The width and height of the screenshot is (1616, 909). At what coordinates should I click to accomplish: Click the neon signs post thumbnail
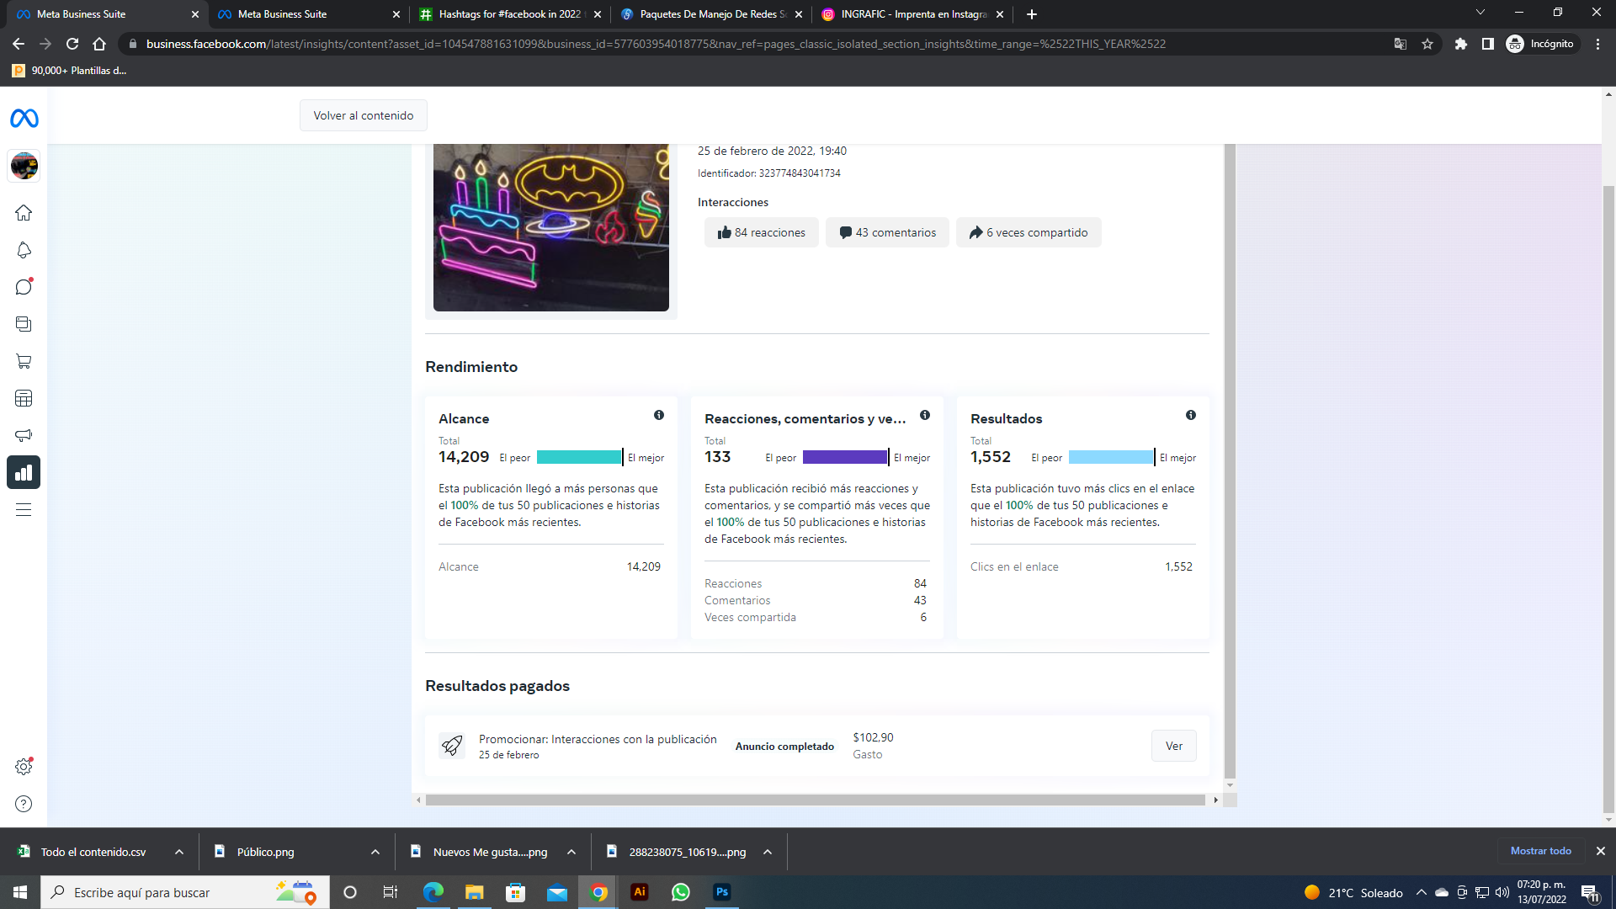coord(551,227)
